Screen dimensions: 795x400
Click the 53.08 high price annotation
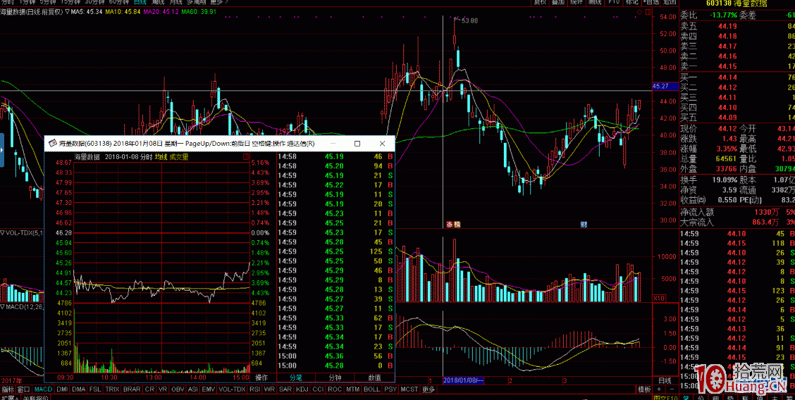click(469, 20)
